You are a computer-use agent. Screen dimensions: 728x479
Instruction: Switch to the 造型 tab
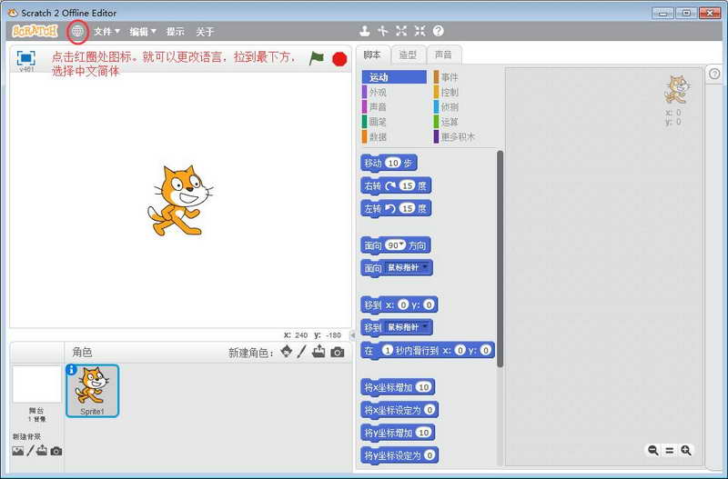pyautogui.click(x=408, y=55)
